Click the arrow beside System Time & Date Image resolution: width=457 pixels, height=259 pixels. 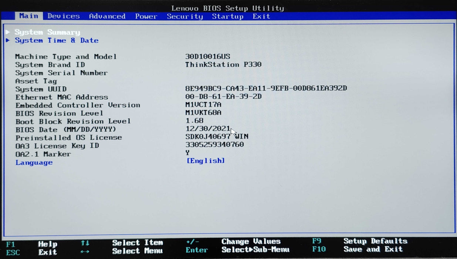(8, 40)
